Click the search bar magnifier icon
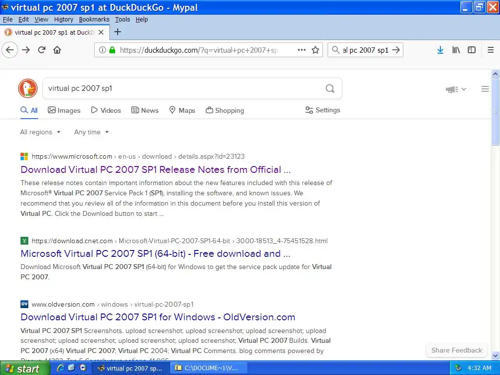This screenshot has height=375, width=500. coord(335,50)
